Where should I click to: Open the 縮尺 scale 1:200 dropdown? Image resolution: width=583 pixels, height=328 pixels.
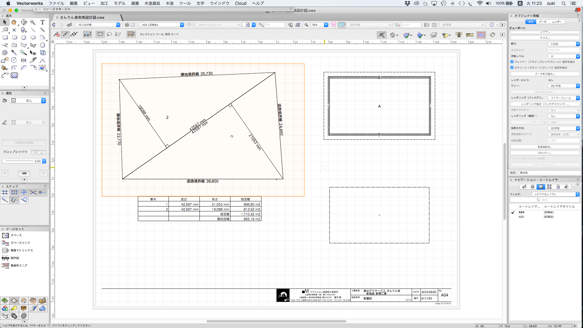click(x=564, y=44)
